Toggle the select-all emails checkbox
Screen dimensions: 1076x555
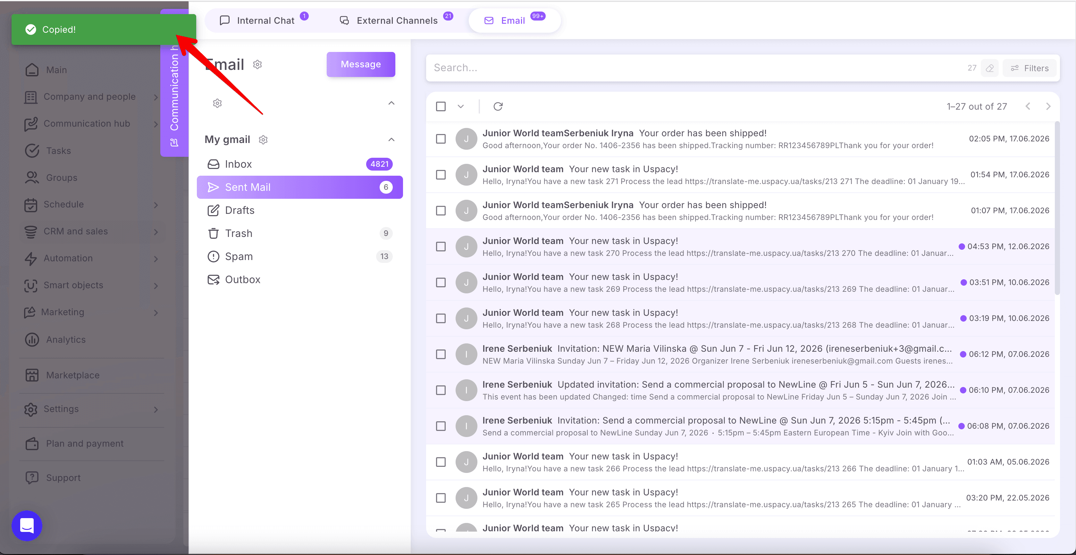pos(441,106)
